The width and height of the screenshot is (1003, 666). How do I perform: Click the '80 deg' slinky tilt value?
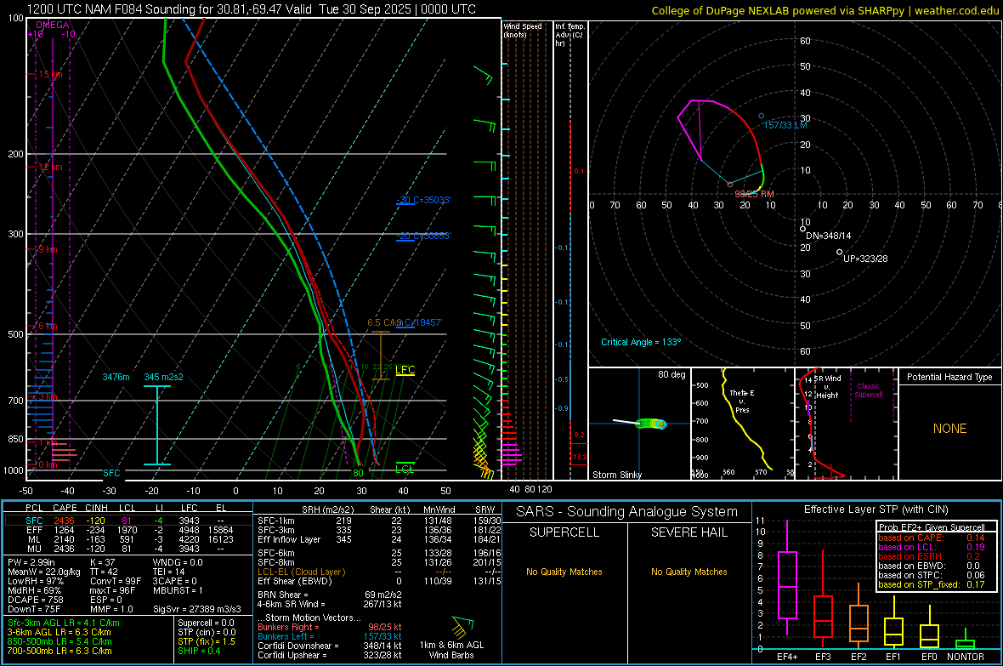pos(671,374)
